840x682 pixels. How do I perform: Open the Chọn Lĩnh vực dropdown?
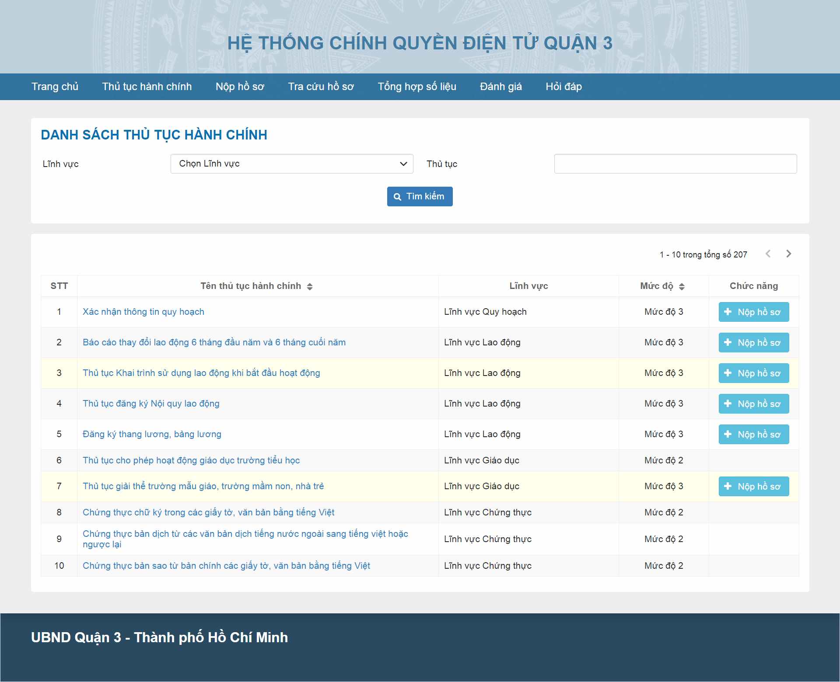click(291, 164)
